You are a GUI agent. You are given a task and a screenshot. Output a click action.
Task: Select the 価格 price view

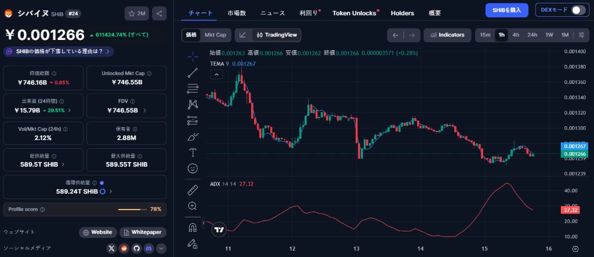pos(191,35)
